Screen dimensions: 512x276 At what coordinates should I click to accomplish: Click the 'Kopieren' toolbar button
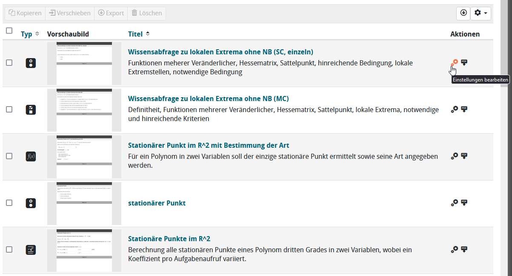coord(25,13)
